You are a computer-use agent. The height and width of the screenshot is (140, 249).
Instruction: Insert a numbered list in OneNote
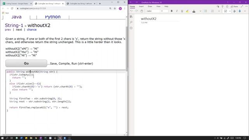[x=212, y=11]
